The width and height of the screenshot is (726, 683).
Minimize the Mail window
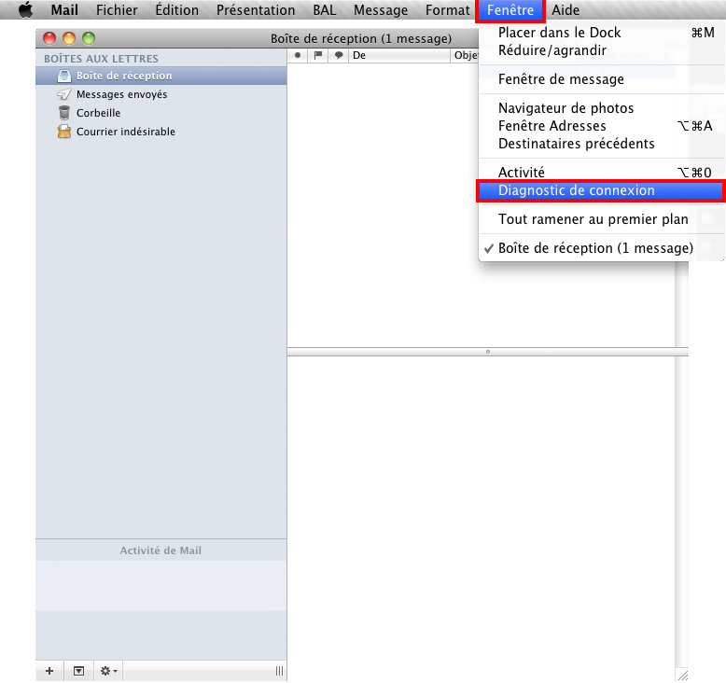tap(69, 38)
